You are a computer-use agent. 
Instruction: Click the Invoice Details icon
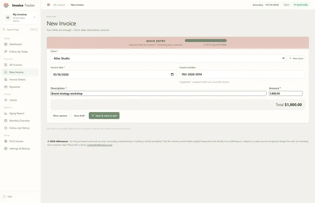pos(6,79)
